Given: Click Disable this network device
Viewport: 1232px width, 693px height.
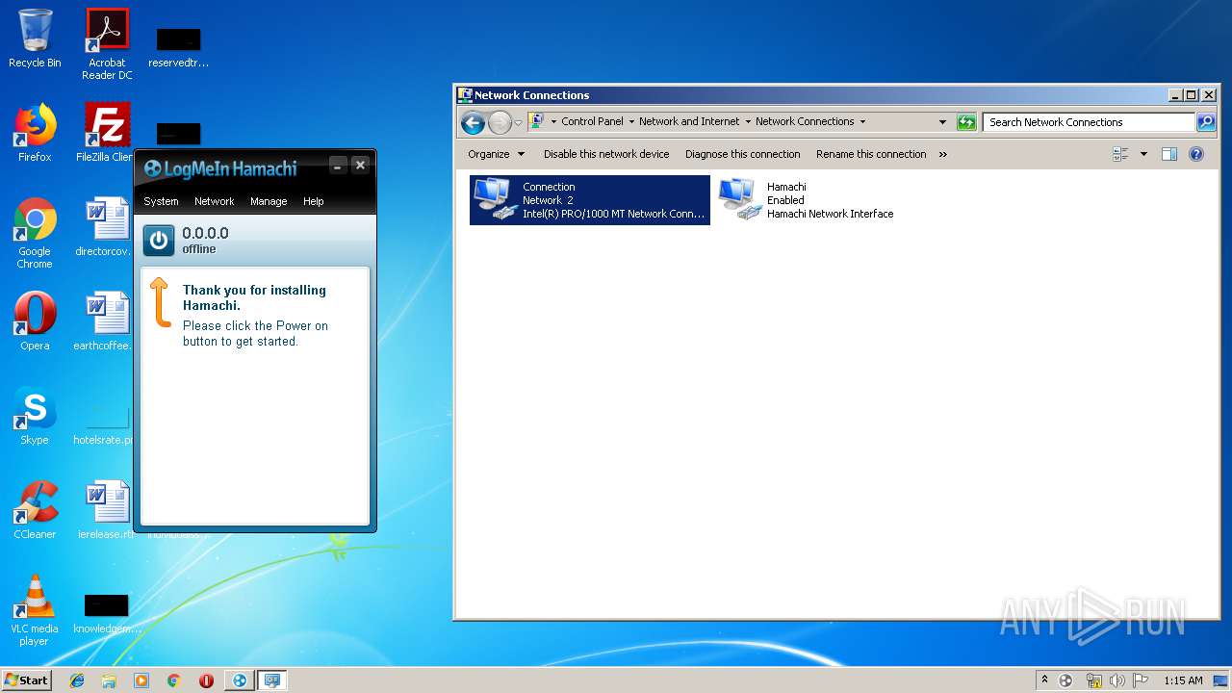Looking at the screenshot, I should coord(606,154).
